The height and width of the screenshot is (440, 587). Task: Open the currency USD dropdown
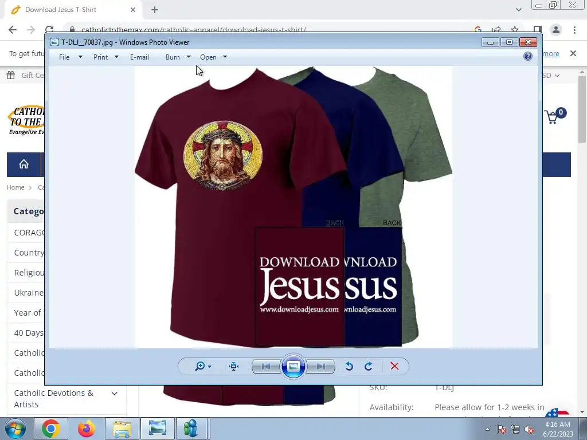click(x=551, y=75)
